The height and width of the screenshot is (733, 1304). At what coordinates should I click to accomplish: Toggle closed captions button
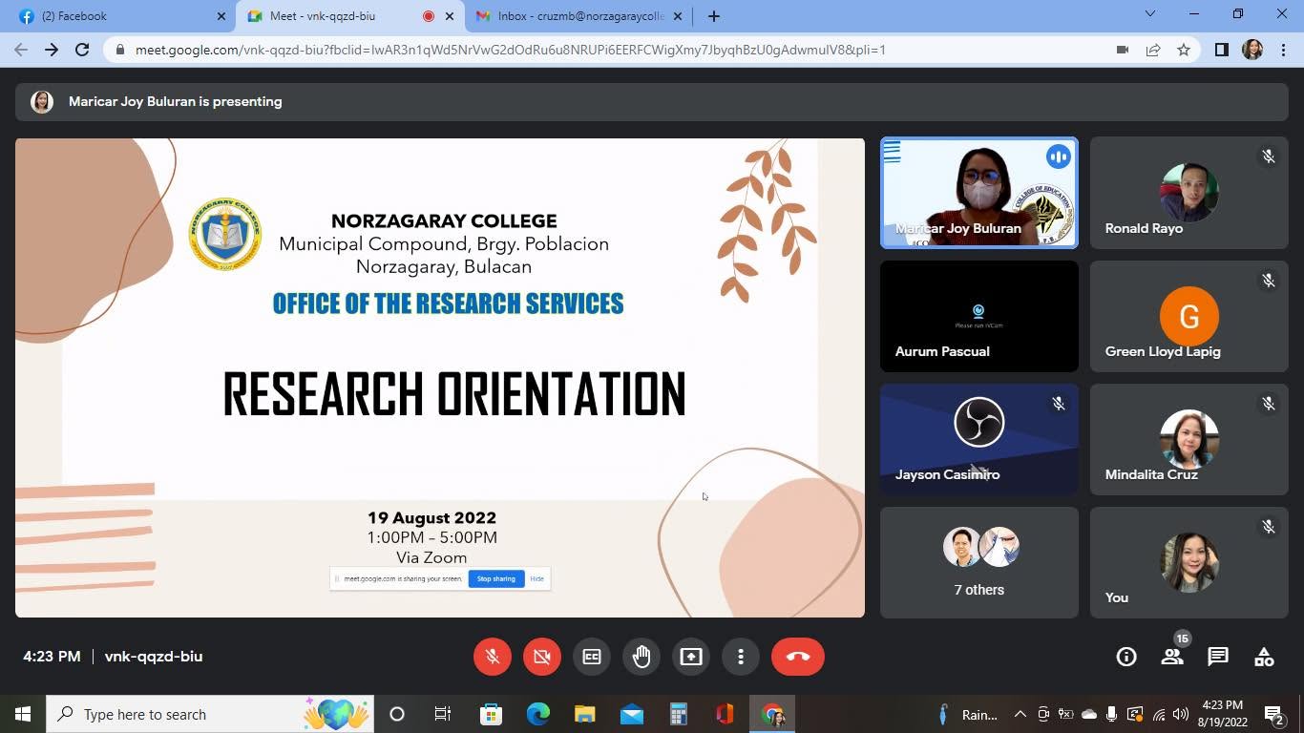(x=592, y=657)
